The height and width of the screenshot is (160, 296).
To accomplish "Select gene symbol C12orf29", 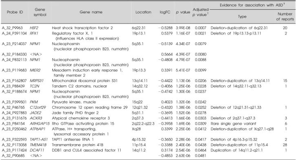I will [38, 107].
